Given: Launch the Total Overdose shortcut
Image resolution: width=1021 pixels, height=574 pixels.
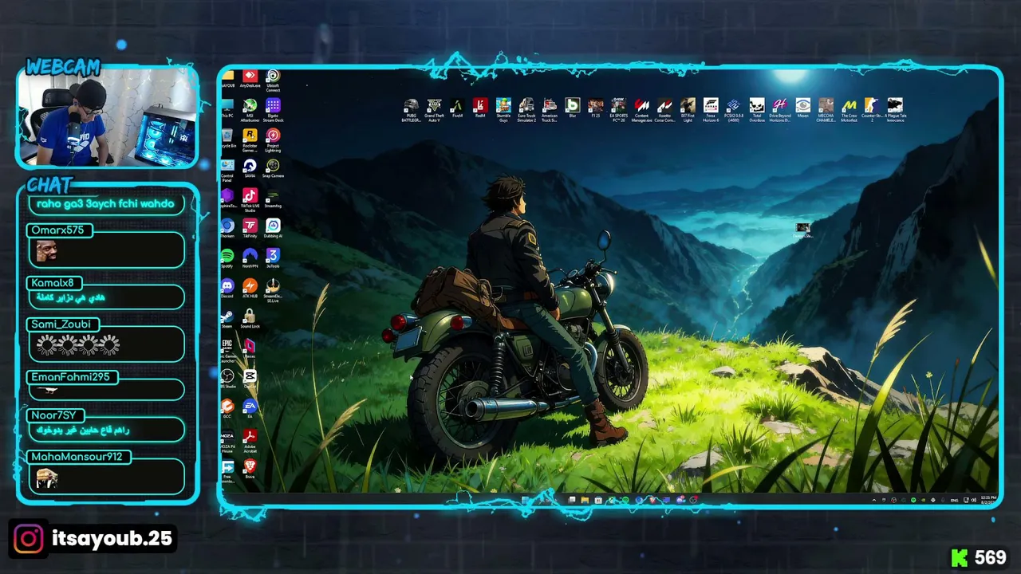Looking at the screenshot, I should [757, 111].
